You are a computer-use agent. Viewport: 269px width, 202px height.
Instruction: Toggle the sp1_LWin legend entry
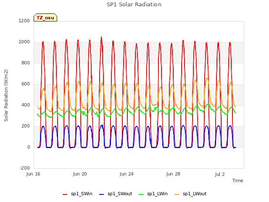153,194
